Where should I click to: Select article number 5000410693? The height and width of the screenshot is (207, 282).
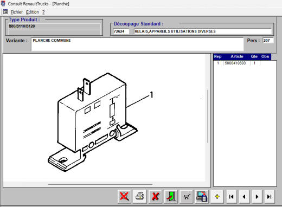pyautogui.click(x=235, y=63)
